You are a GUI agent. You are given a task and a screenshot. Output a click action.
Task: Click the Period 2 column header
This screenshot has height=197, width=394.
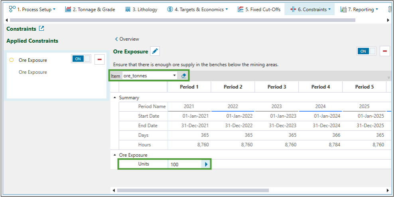point(233,87)
